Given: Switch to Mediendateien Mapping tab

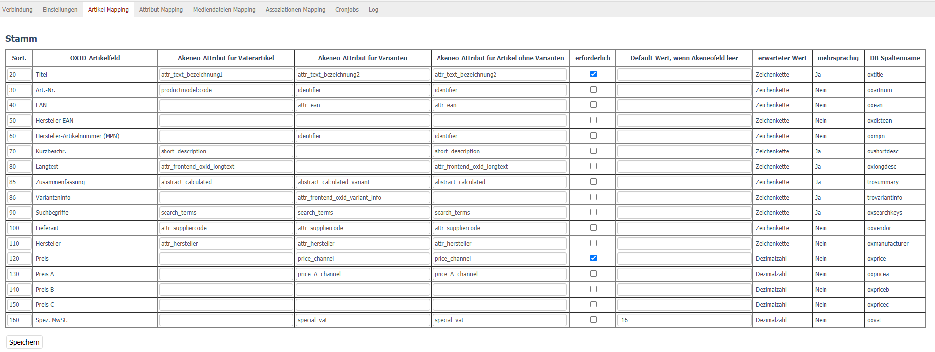Looking at the screenshot, I should [224, 10].
